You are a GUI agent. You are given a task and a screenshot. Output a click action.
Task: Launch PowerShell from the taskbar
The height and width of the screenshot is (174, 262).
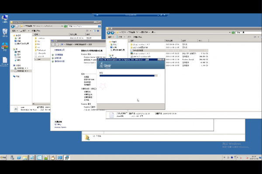coord(19,157)
